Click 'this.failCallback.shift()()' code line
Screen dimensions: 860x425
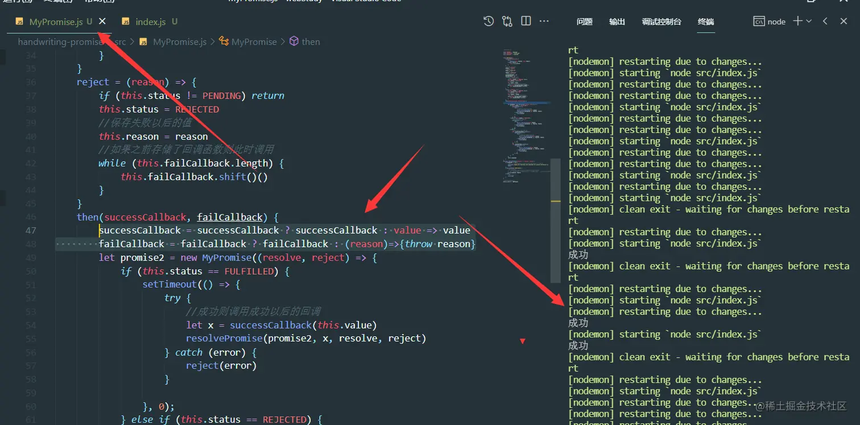click(194, 177)
